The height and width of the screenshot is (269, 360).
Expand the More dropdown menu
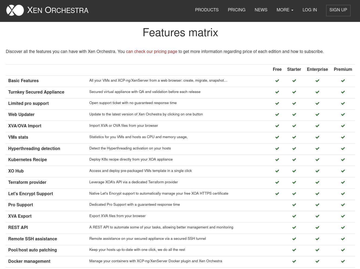[x=285, y=10]
